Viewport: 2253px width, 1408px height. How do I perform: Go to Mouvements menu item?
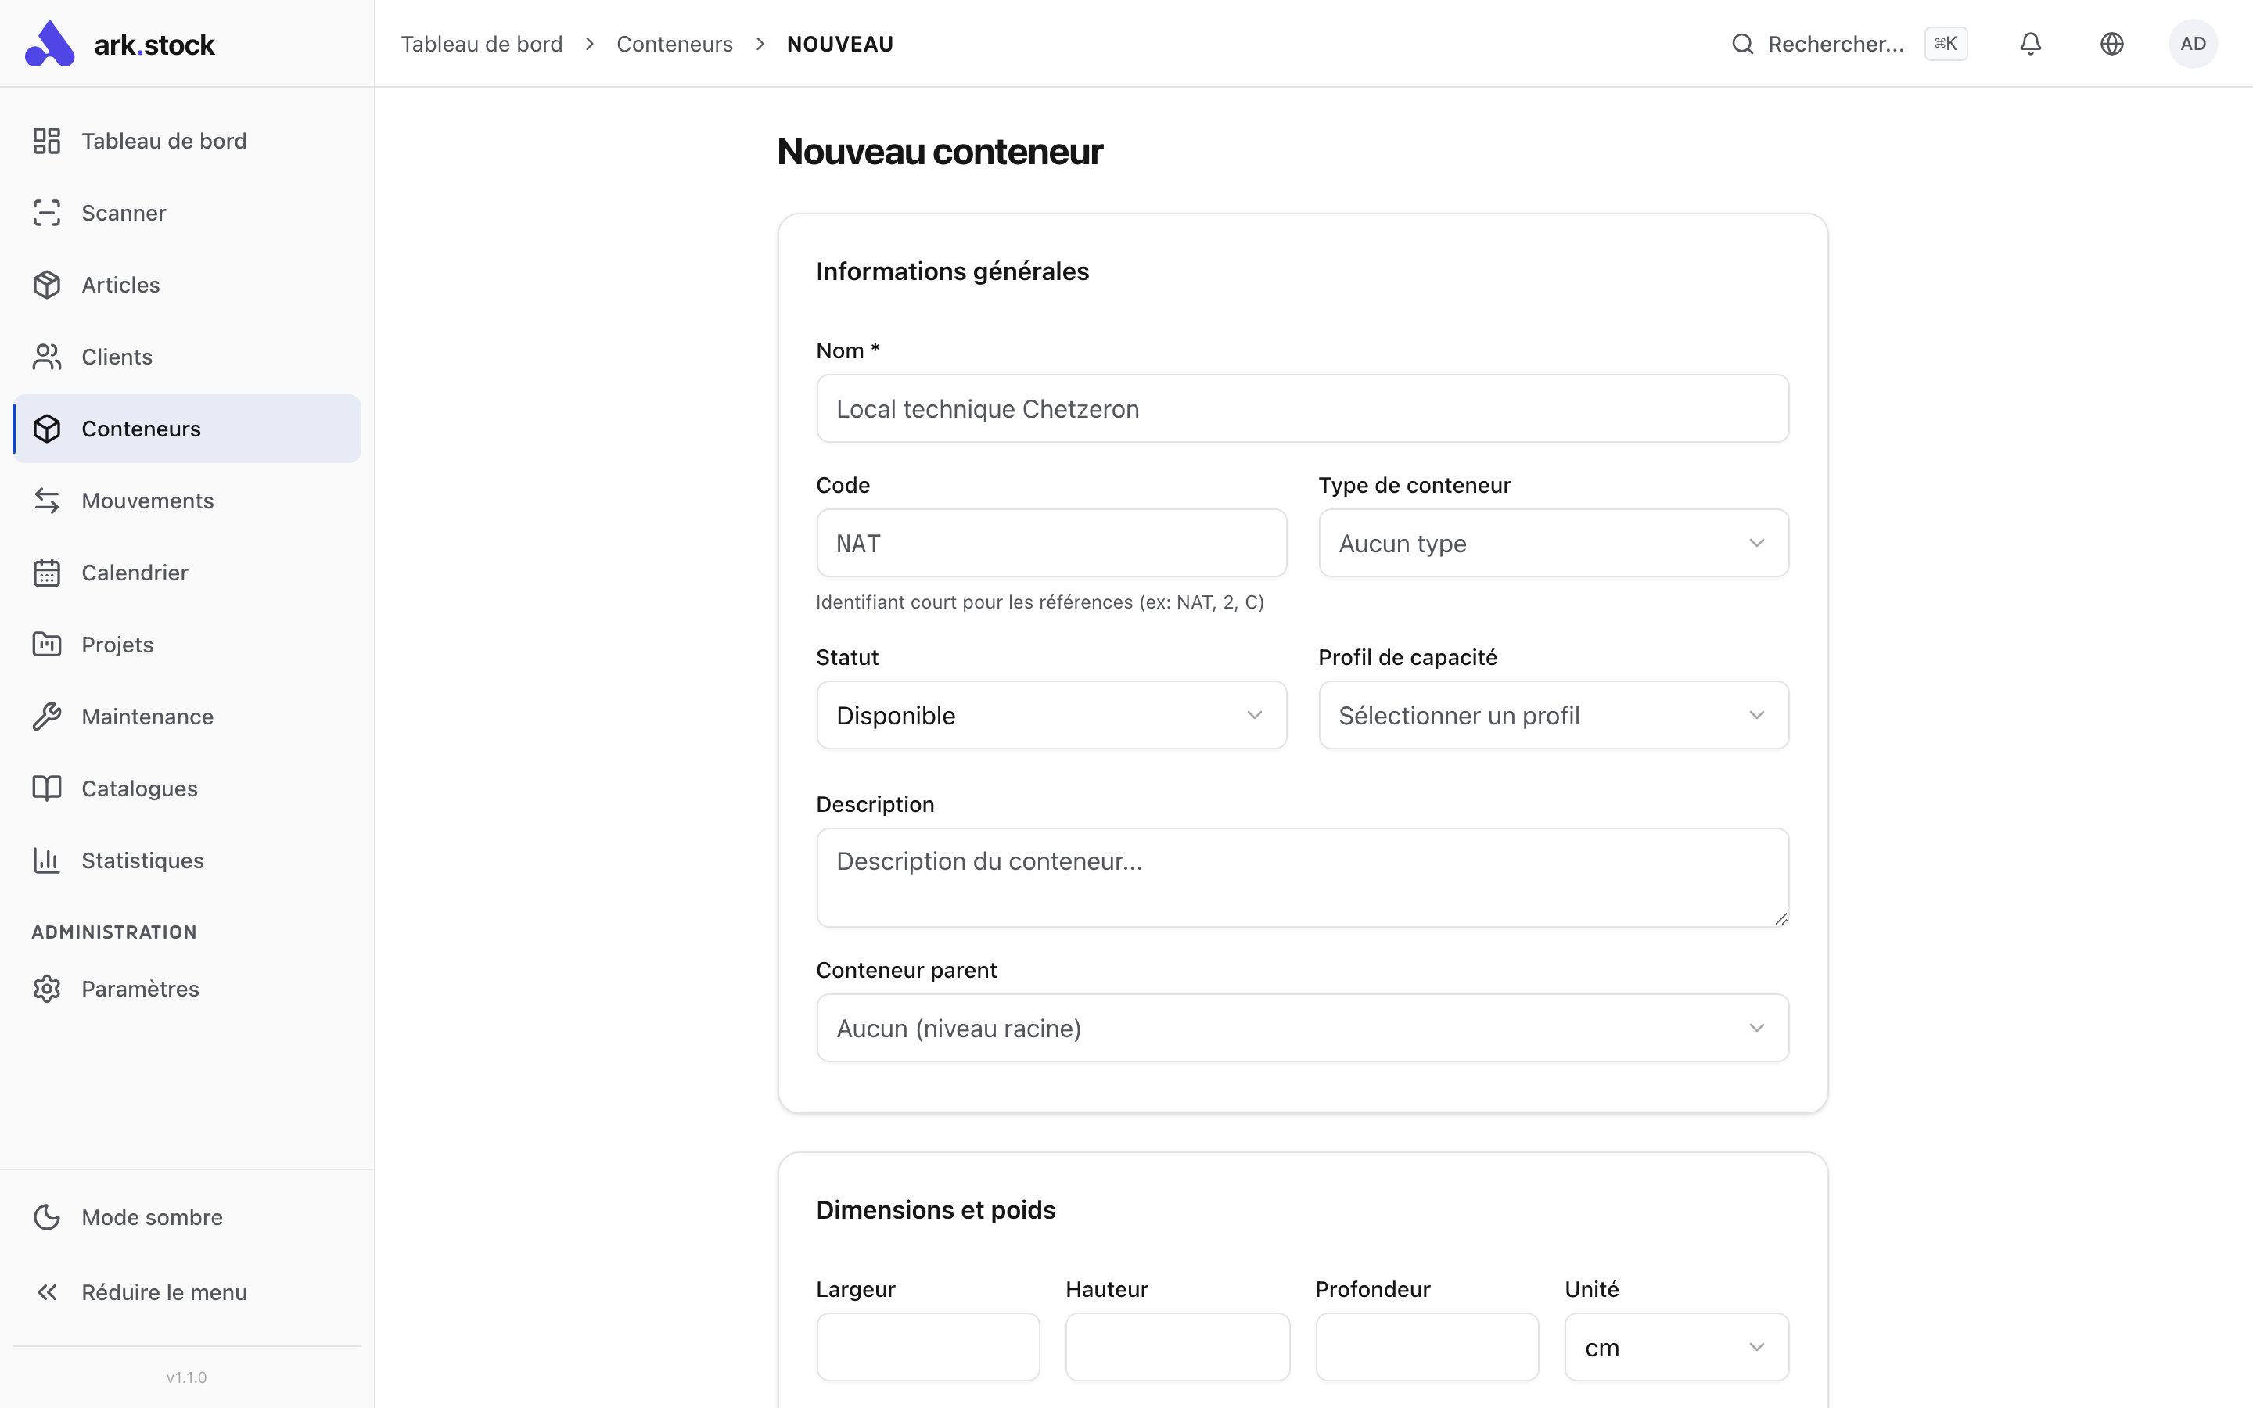(x=147, y=501)
